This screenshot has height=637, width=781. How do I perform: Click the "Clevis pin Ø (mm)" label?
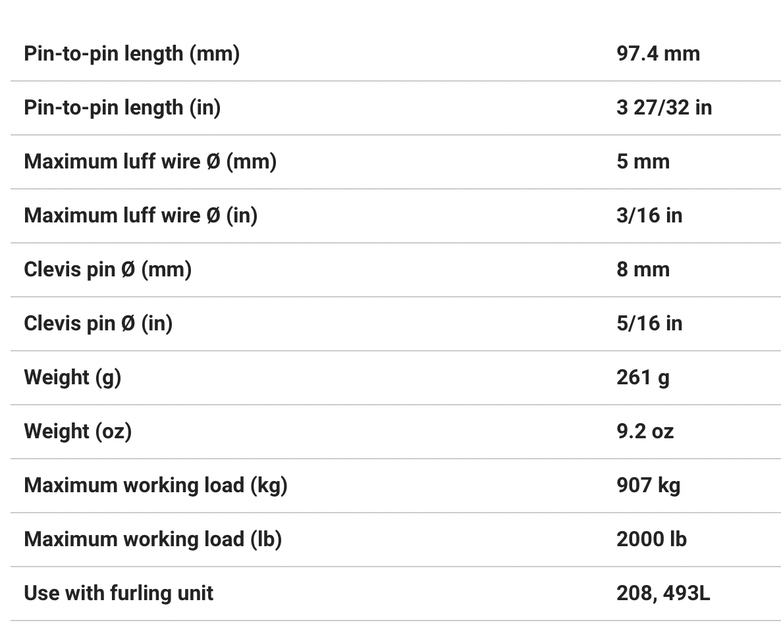pos(107,269)
